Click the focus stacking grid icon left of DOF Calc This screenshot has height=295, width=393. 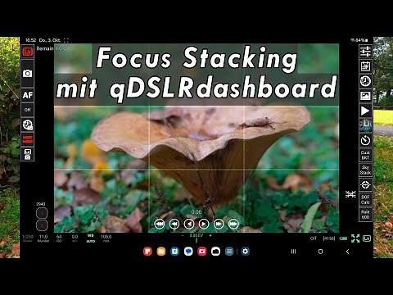click(x=350, y=194)
